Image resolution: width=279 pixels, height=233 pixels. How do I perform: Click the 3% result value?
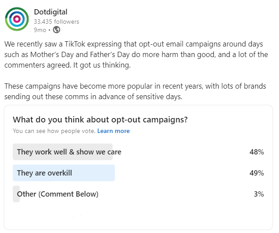tap(259, 194)
